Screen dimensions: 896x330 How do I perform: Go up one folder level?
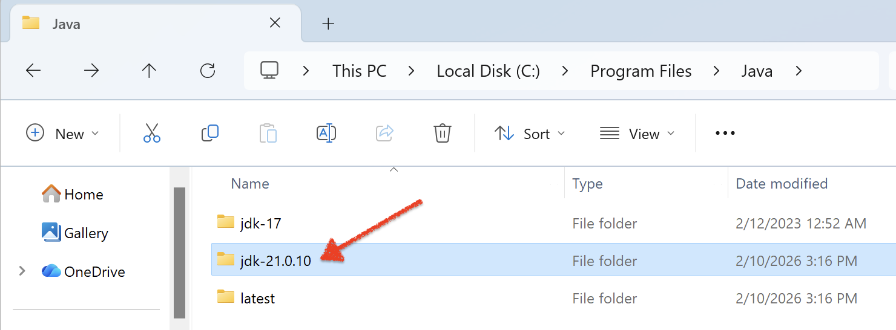coord(149,71)
